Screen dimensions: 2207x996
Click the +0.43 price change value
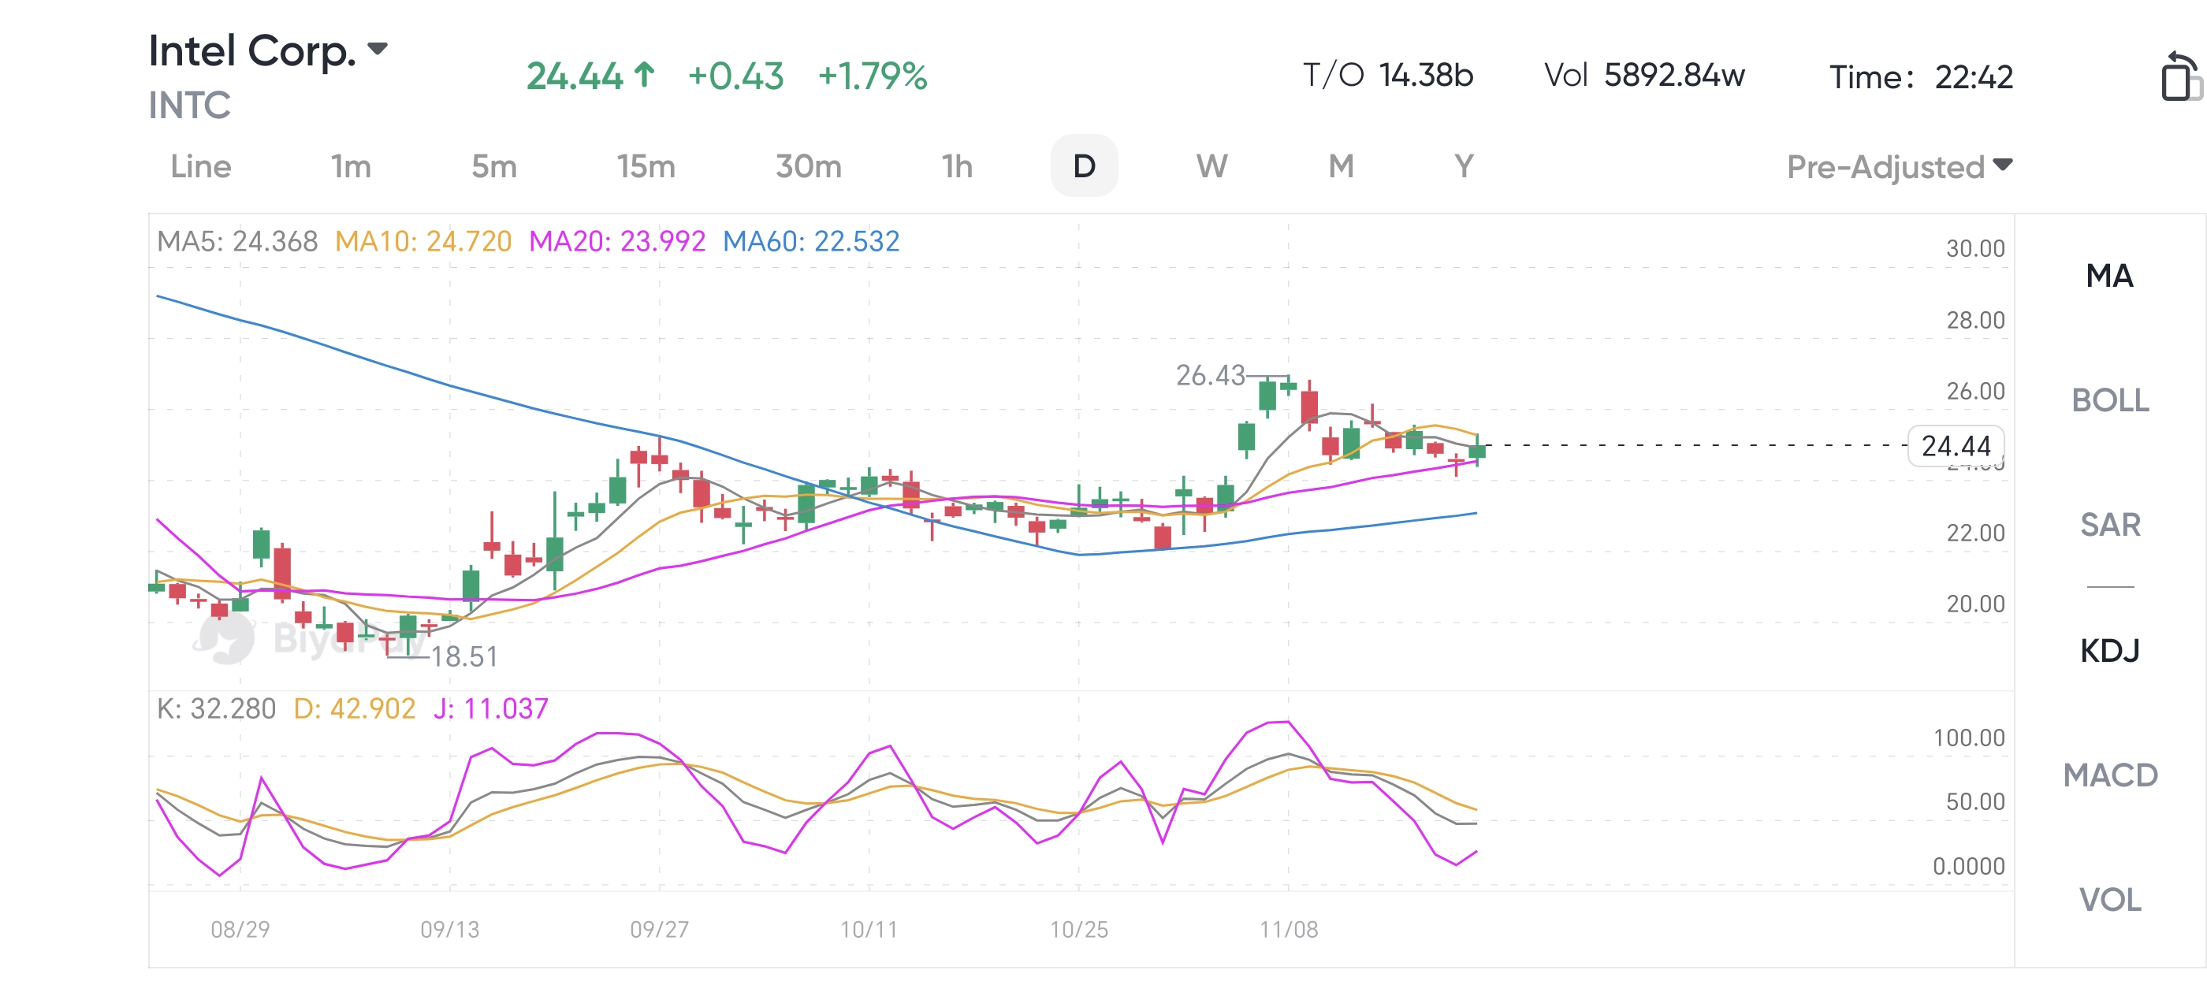(736, 76)
